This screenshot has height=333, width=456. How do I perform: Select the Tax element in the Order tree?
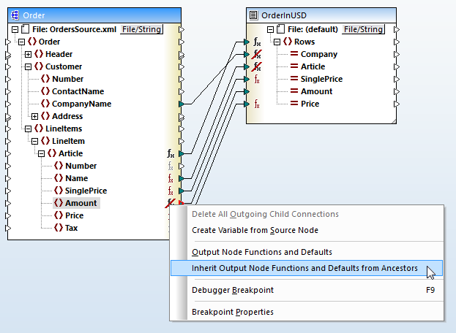72,228
